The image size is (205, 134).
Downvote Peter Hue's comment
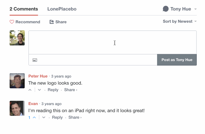pyautogui.click(x=39, y=90)
